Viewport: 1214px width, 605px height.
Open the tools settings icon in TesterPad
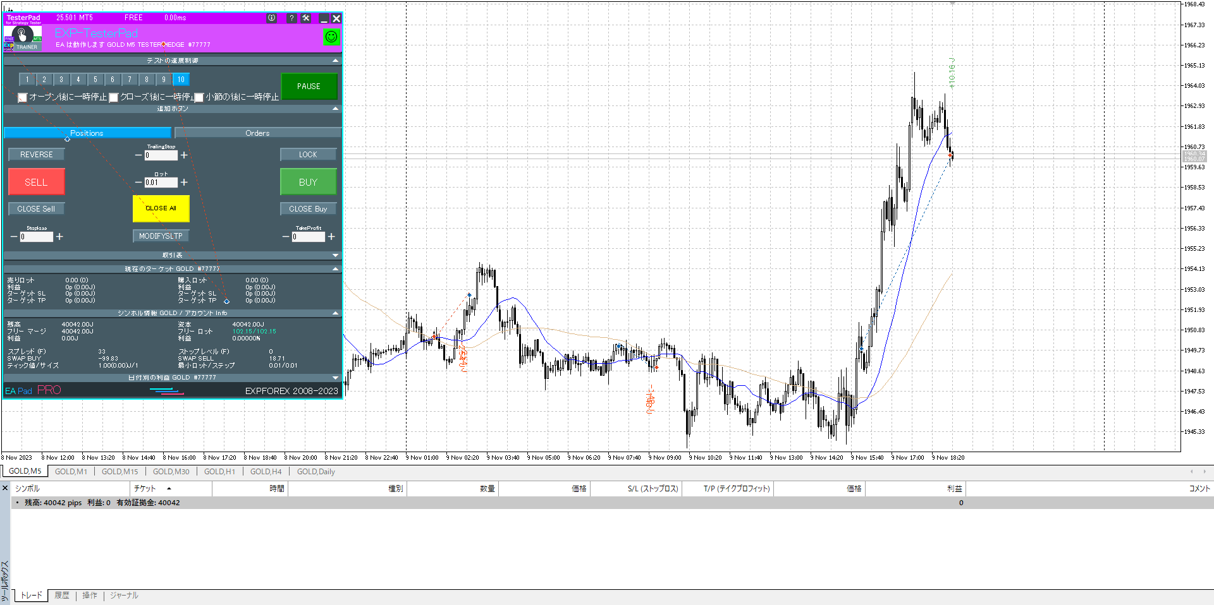tap(306, 18)
